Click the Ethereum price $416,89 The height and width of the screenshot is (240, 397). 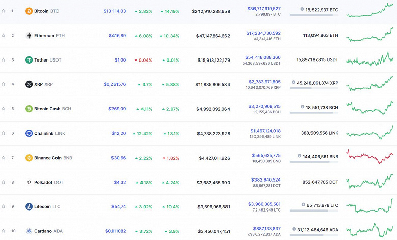(x=117, y=36)
